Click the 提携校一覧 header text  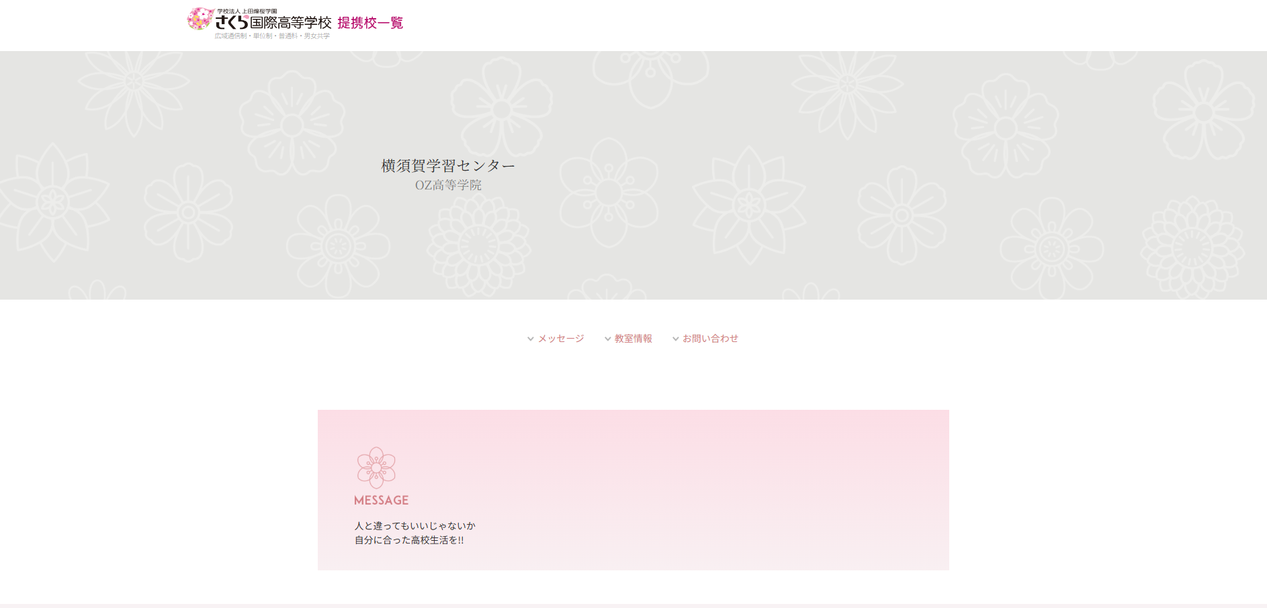(x=370, y=23)
